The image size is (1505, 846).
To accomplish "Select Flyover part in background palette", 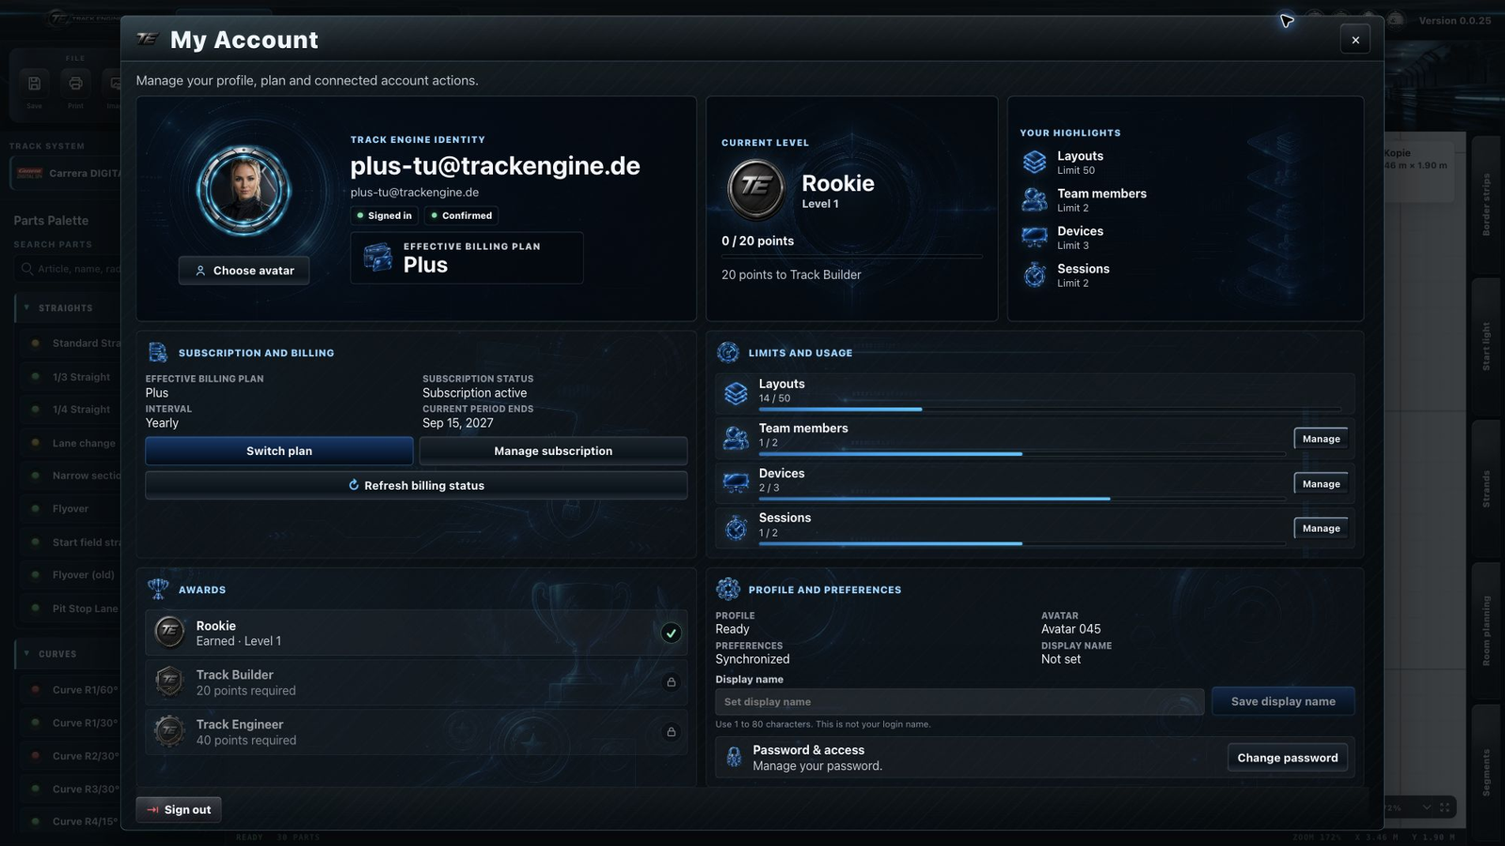I will [70, 509].
